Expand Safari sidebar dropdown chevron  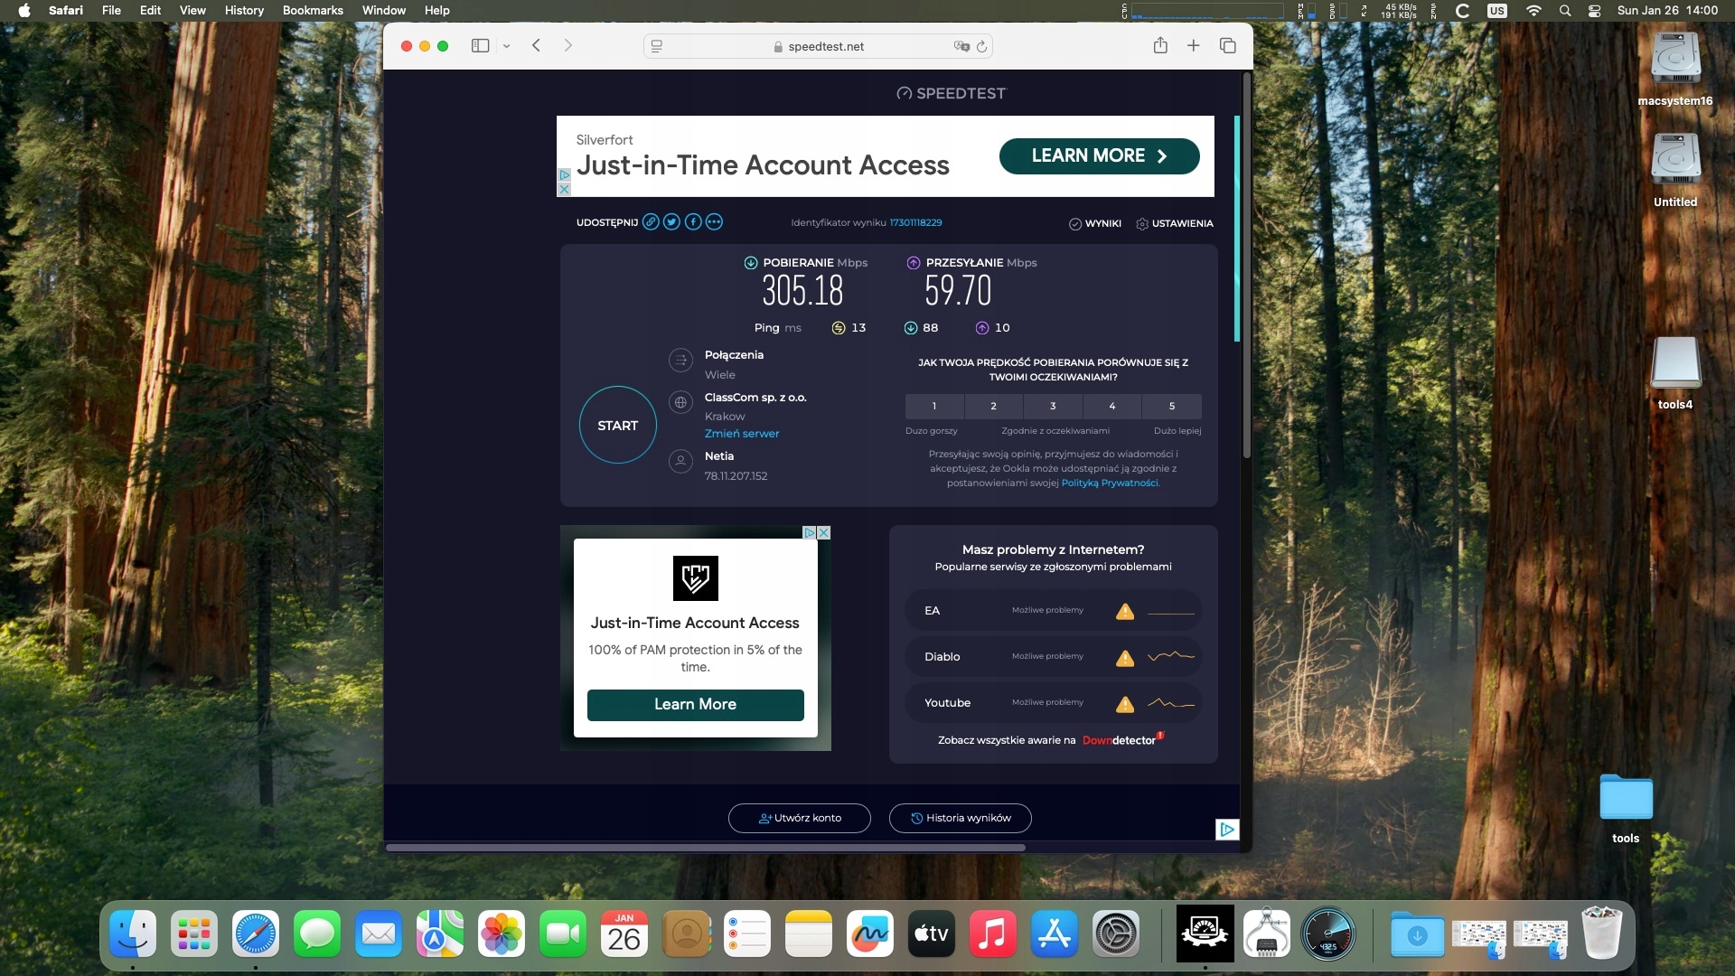click(507, 46)
